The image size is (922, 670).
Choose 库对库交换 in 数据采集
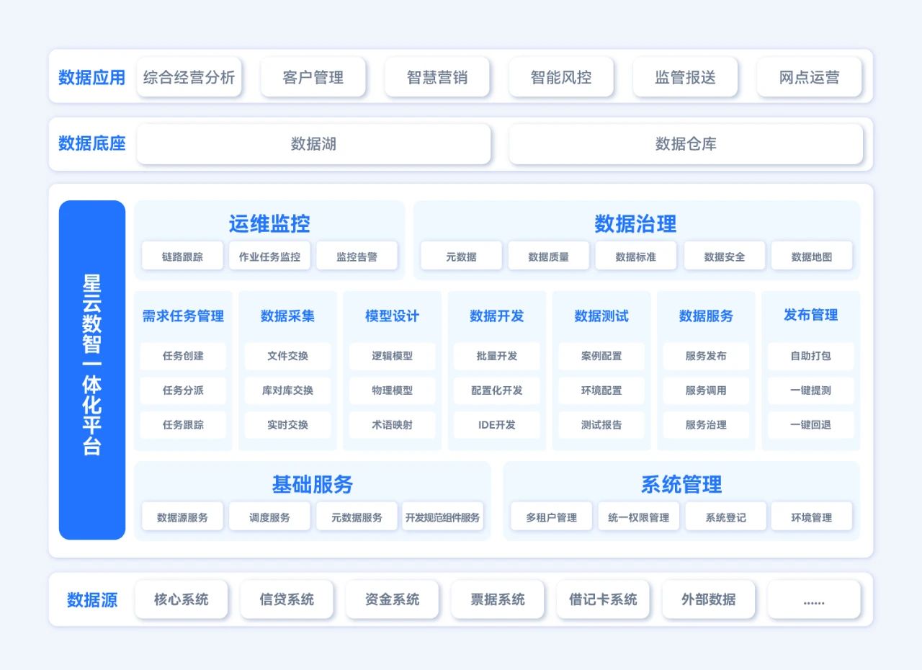[x=287, y=390]
